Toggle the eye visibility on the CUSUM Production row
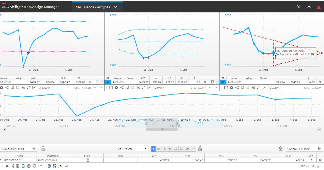This screenshot has width=324, height=170. (x=222, y=82)
